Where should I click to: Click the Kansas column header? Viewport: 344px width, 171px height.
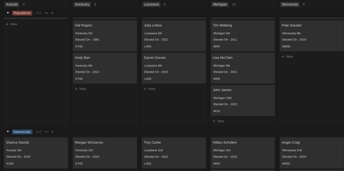coord(12,4)
